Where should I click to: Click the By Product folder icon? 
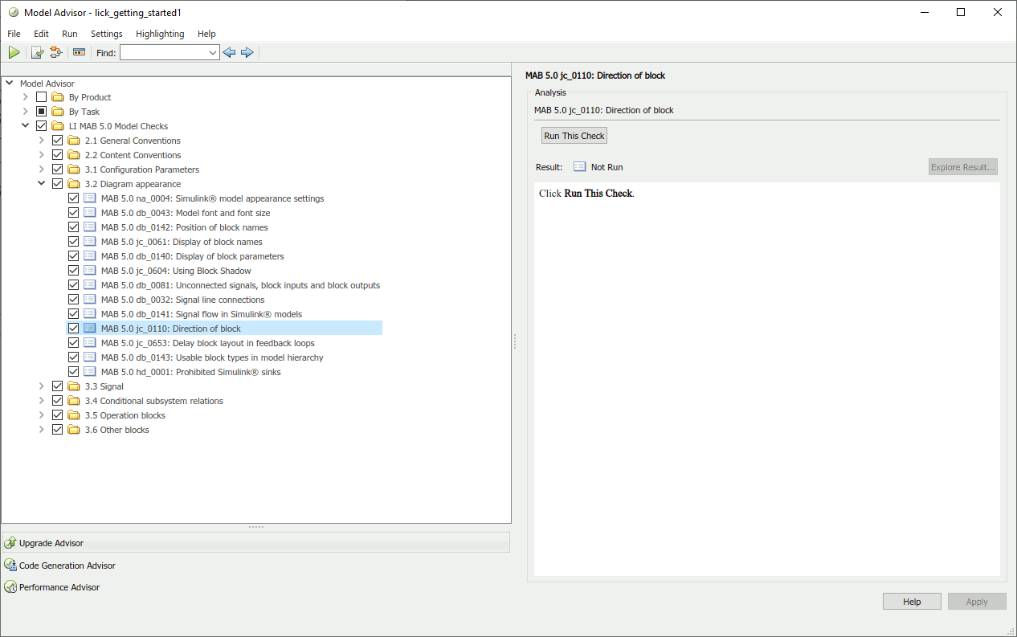(58, 97)
